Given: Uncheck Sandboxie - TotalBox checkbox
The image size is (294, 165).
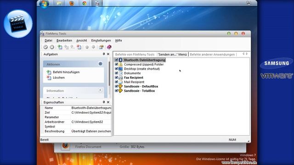Looking at the screenshot, I should [116, 91].
